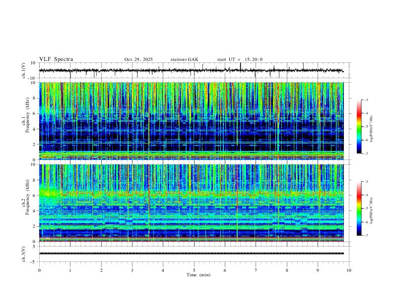Click the "Time (min)" x-axis label
This screenshot has height=303, width=393.
click(198, 275)
